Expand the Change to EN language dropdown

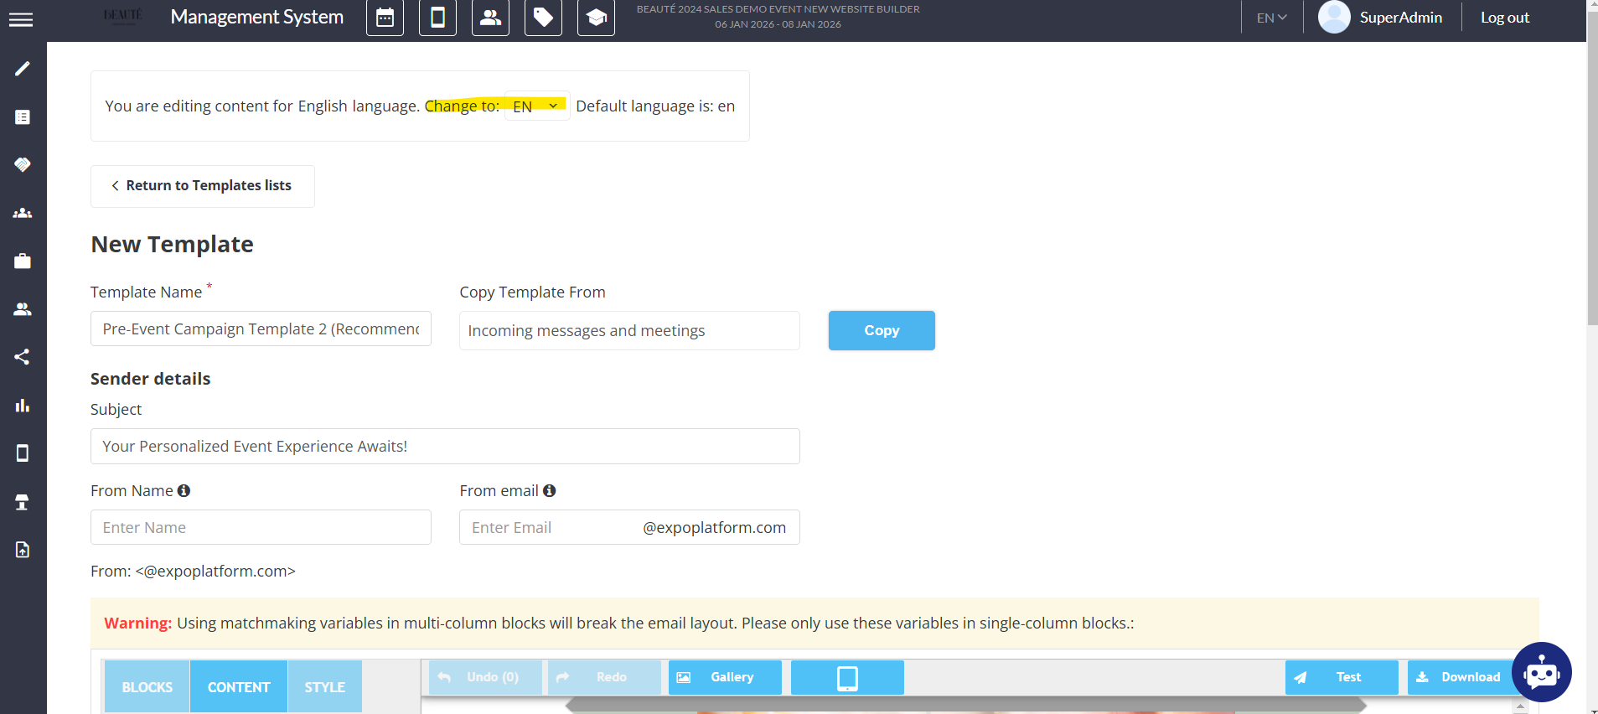pos(536,106)
